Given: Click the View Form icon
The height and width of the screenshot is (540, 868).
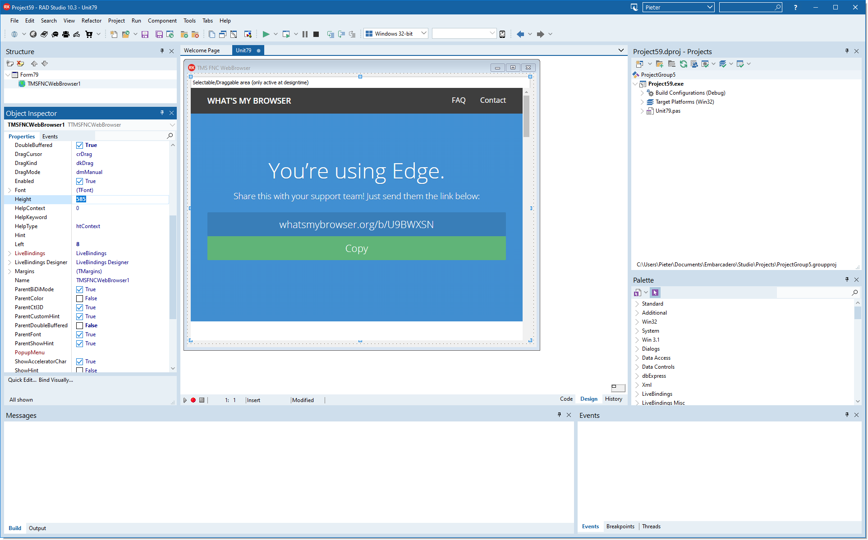Looking at the screenshot, I should [223, 34].
